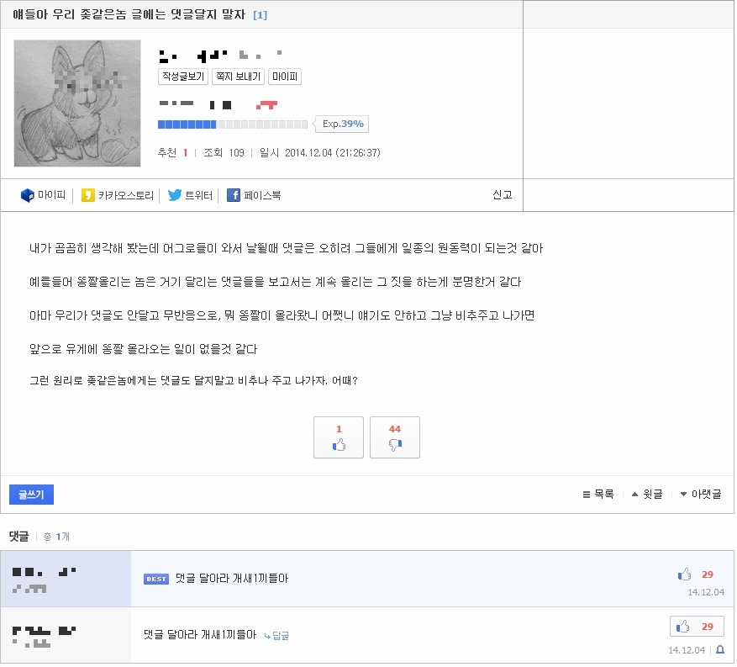Screen dimensions: 737x667
Task: Like the second comment using the 29 button
Action: click(x=696, y=627)
